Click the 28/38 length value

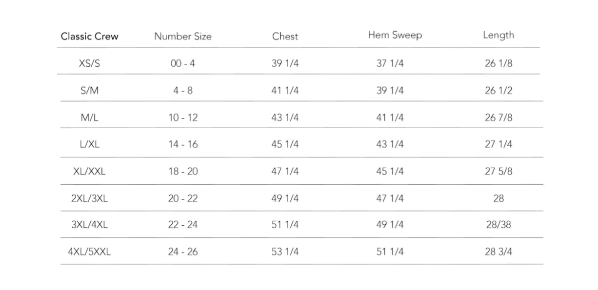[x=498, y=225]
